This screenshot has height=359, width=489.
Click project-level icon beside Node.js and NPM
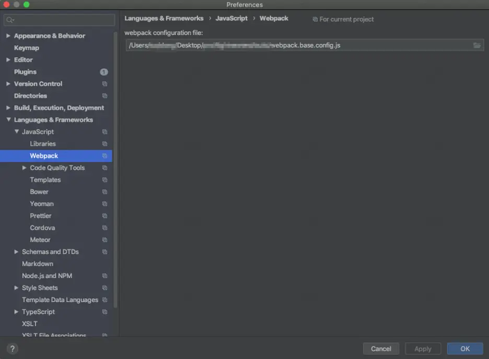[x=105, y=276]
